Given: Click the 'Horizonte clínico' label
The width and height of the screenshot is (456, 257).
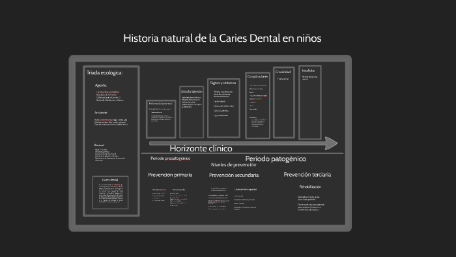Looking at the screenshot, I should tap(201, 149).
